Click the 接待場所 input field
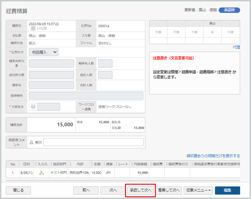Screen dimensions: 251x199 (86, 95)
